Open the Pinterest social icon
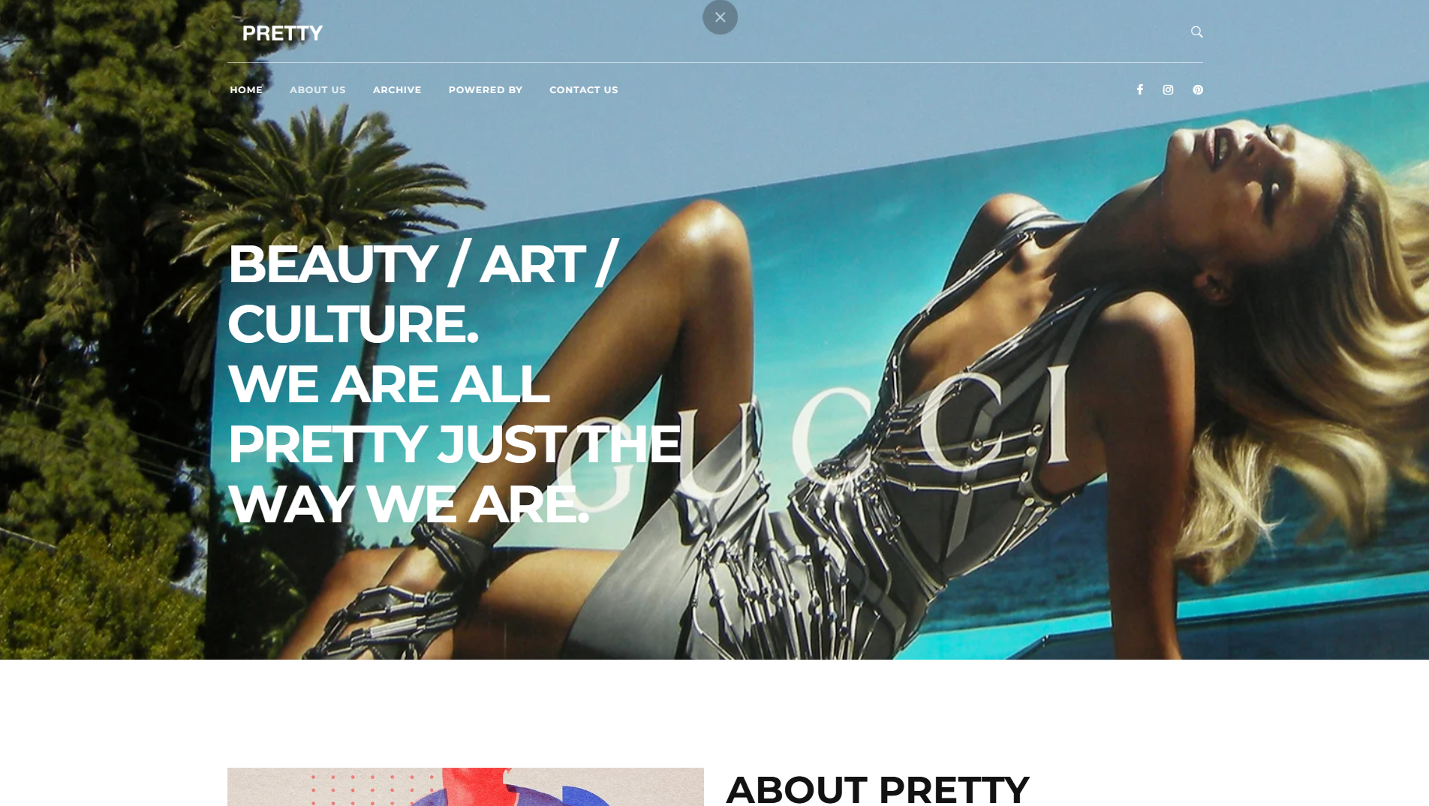The height and width of the screenshot is (806, 1429). [x=1198, y=89]
